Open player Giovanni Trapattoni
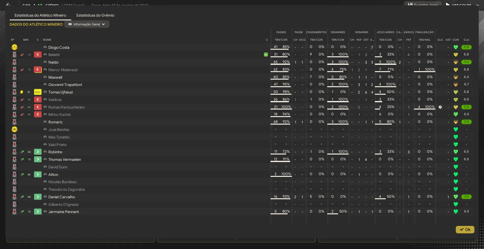 tap(65, 85)
